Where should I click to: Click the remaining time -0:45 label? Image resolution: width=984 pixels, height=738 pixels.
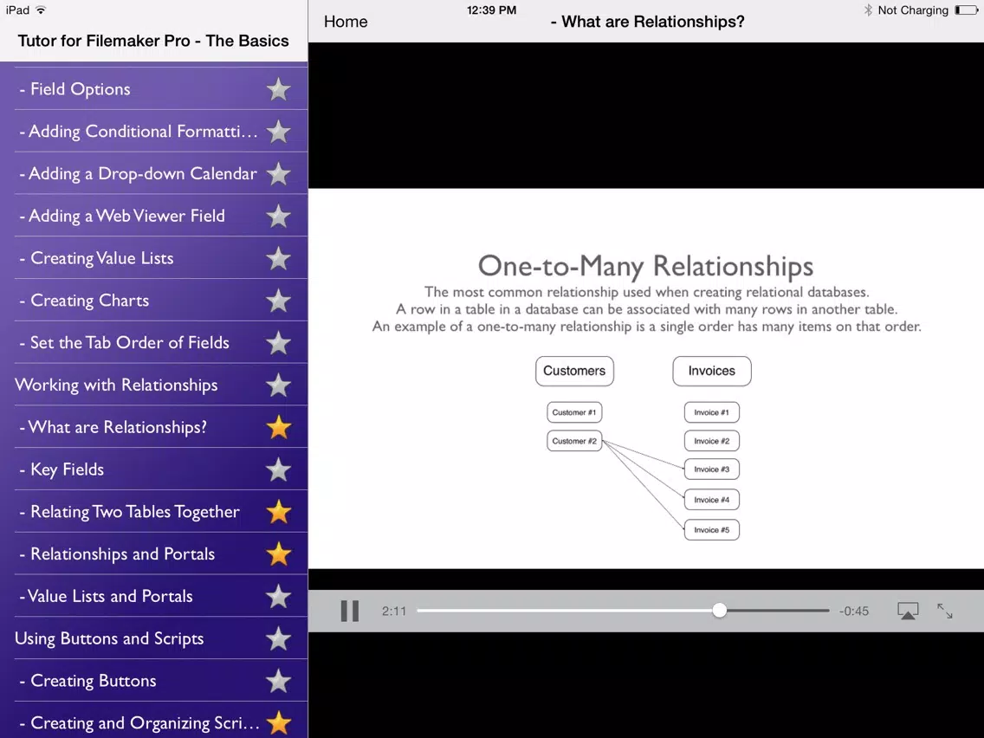click(854, 612)
